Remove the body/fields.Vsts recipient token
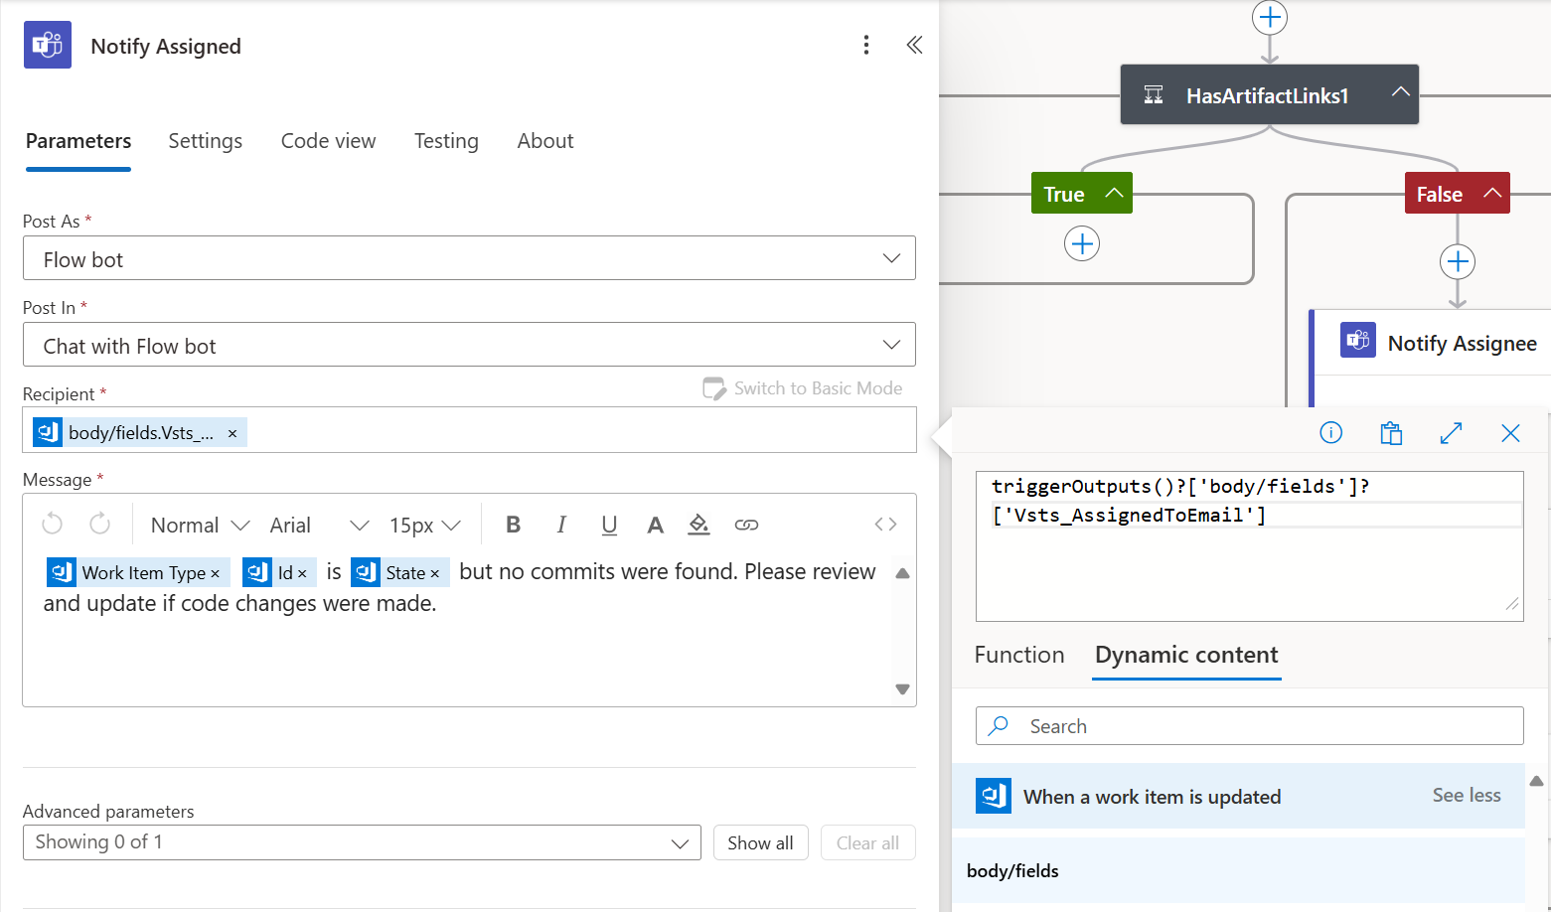 pos(233,433)
